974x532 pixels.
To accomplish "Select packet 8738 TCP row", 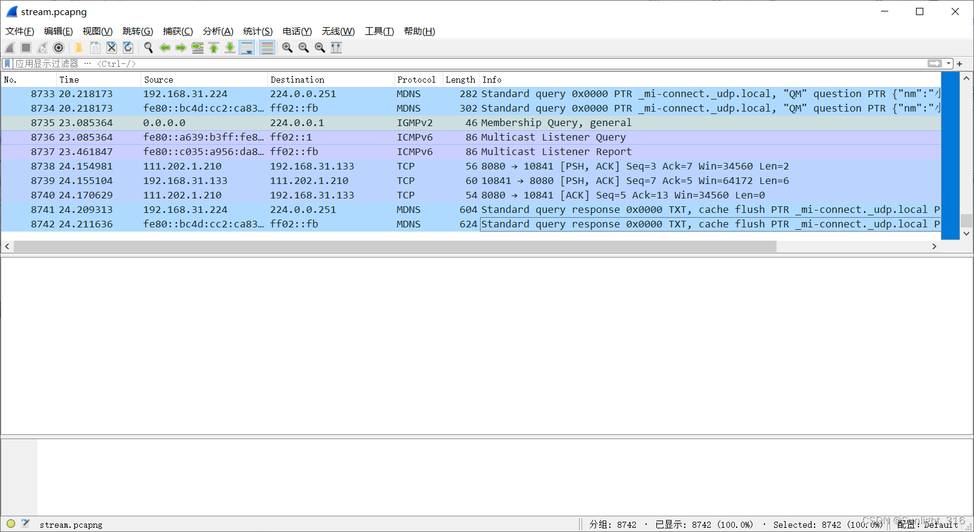I will point(471,166).
